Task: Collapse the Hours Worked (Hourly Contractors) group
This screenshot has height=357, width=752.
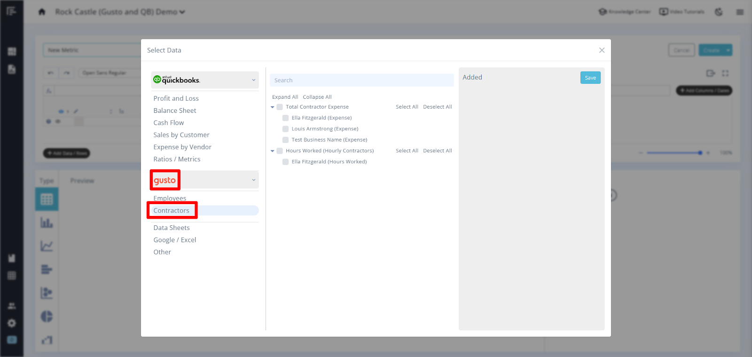Action: coord(273,151)
